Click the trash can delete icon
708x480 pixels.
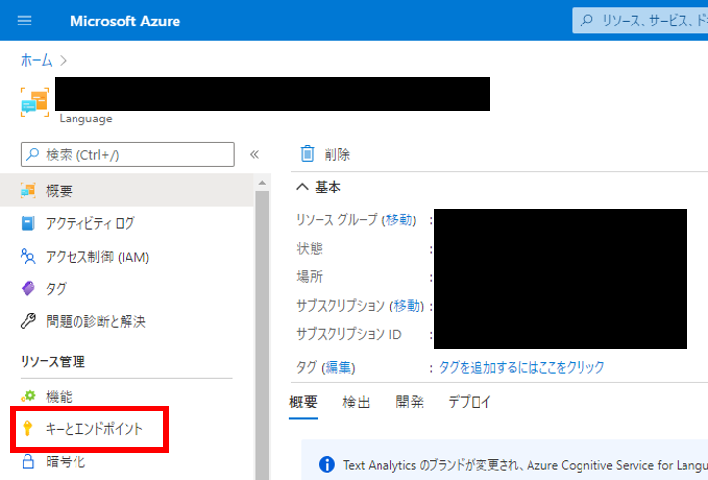pos(308,154)
